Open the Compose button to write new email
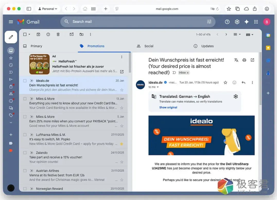The image size is (277, 200). (x=11, y=37)
